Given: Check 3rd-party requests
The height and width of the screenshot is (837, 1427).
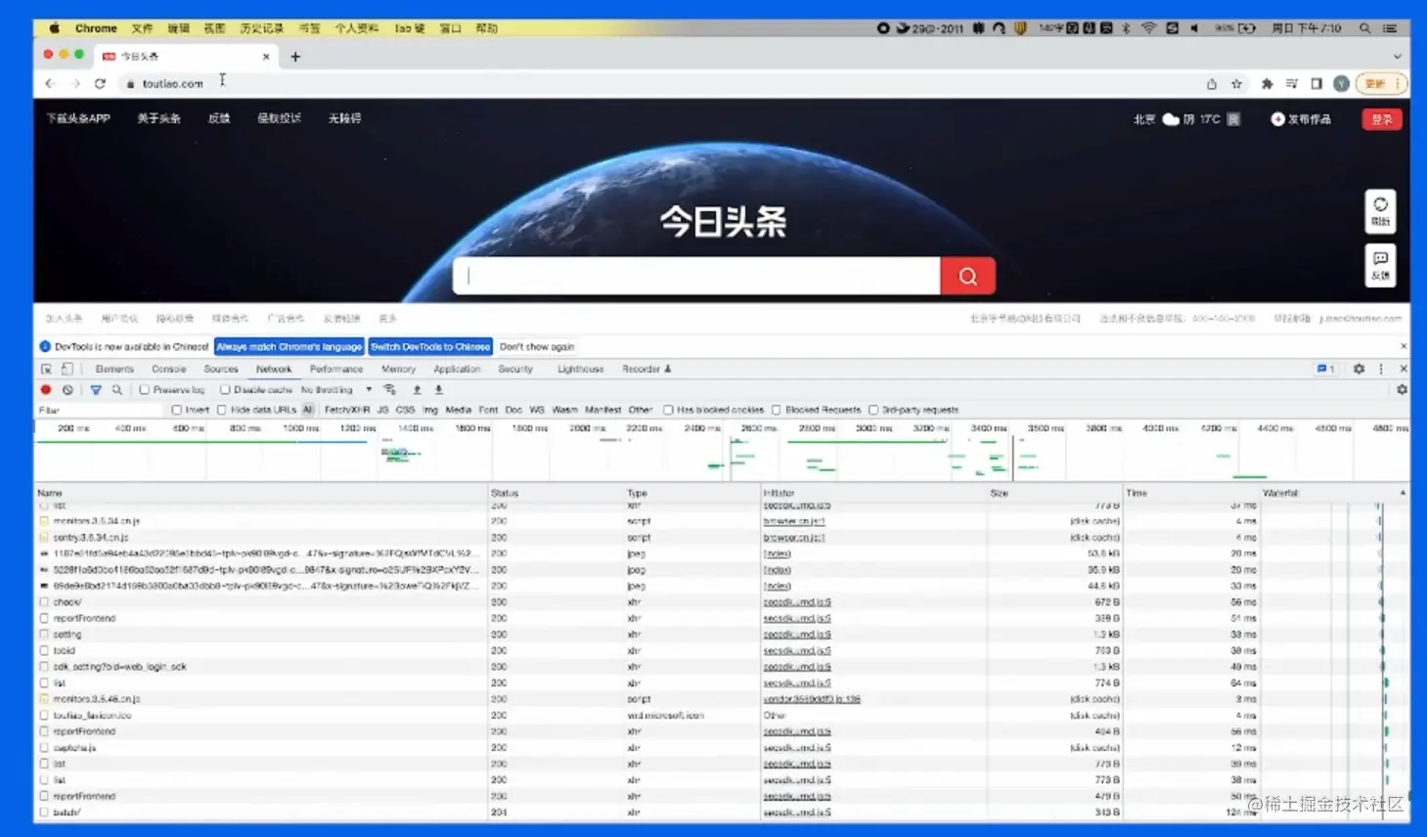Looking at the screenshot, I should (873, 411).
